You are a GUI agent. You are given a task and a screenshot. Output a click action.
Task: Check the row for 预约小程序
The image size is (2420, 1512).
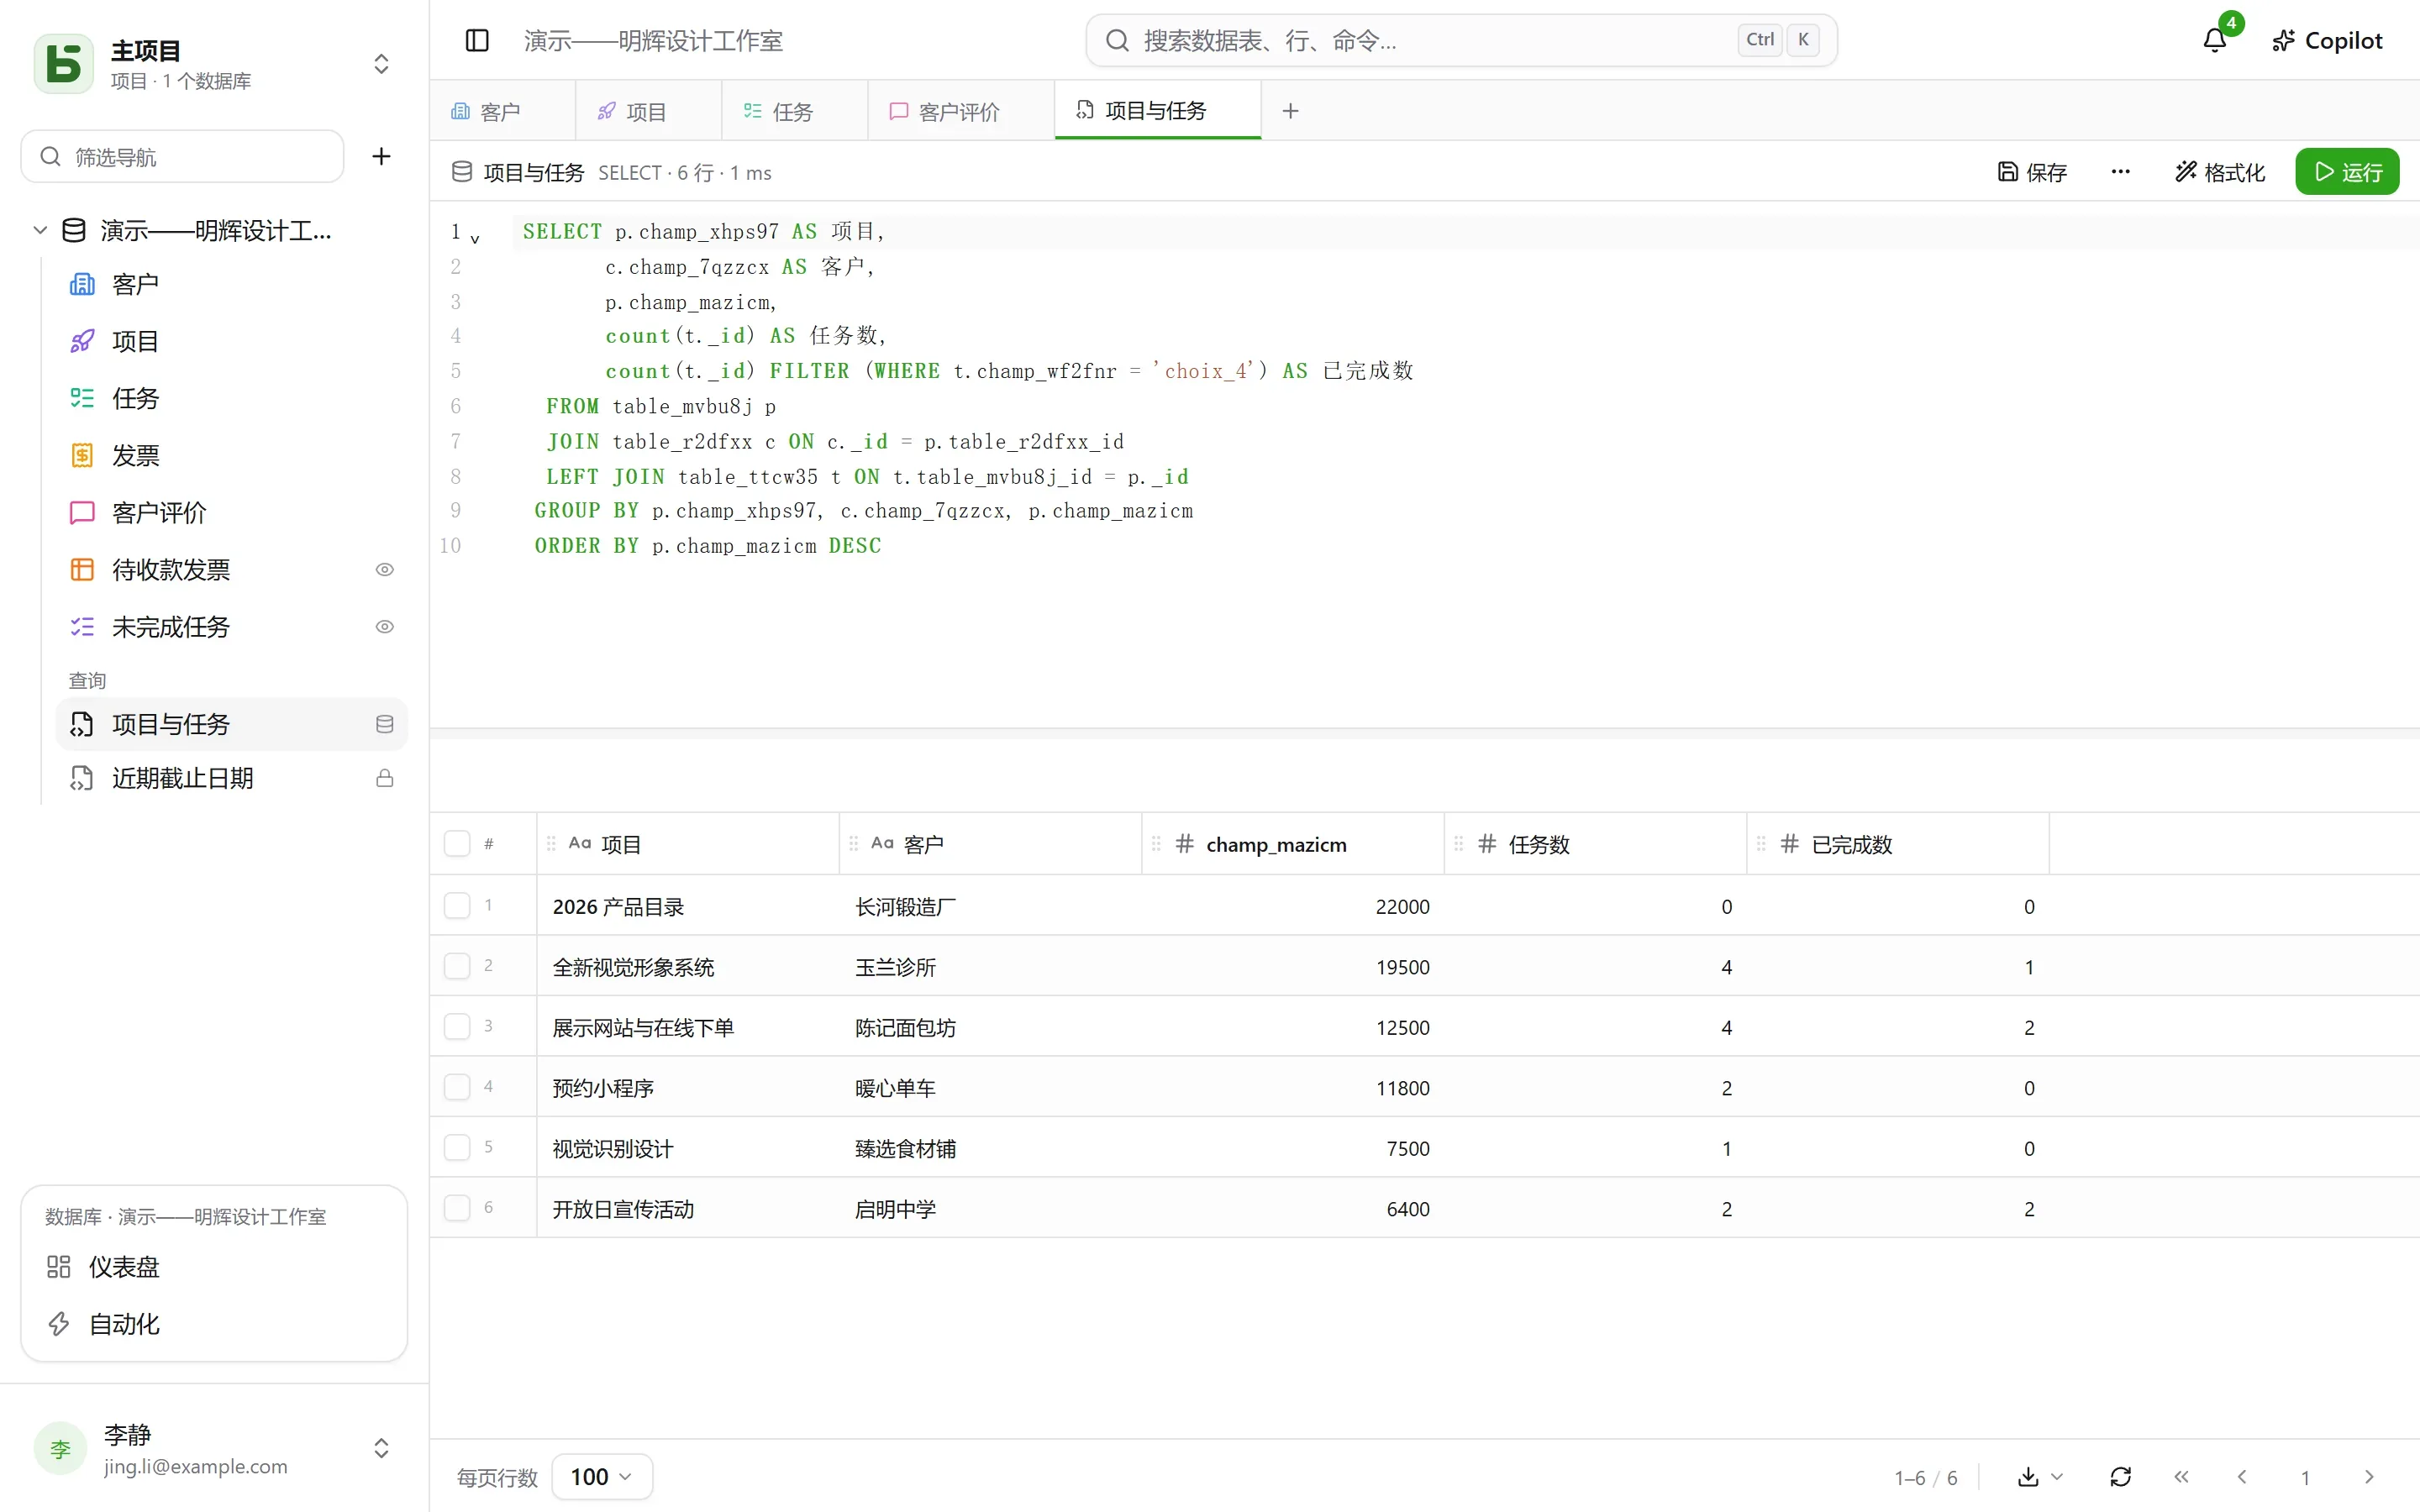(457, 1087)
